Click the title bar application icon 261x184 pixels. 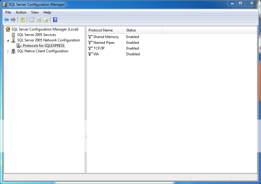(5, 5)
